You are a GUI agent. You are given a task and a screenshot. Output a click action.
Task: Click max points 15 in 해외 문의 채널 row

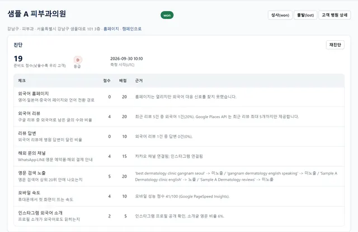pos(124,156)
